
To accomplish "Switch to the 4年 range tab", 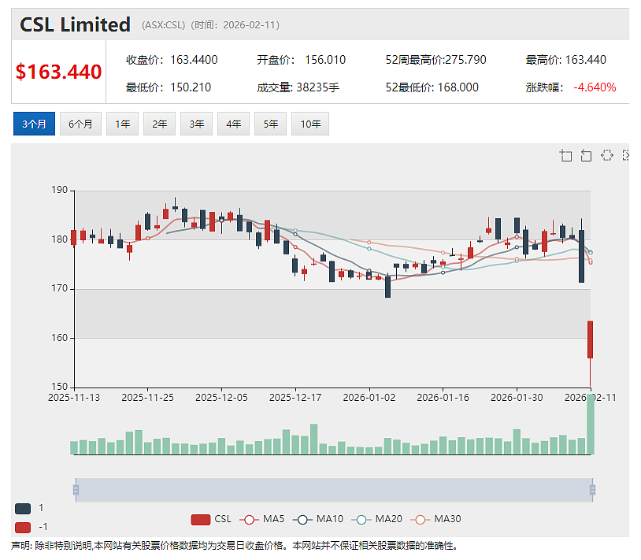I will 233,124.
